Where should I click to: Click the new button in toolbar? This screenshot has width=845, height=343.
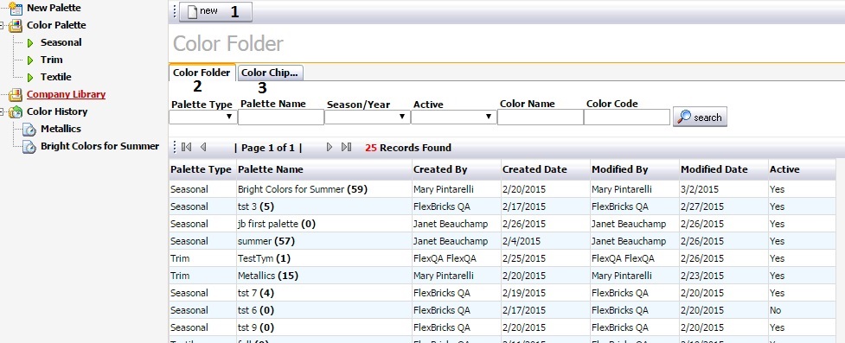pos(215,11)
